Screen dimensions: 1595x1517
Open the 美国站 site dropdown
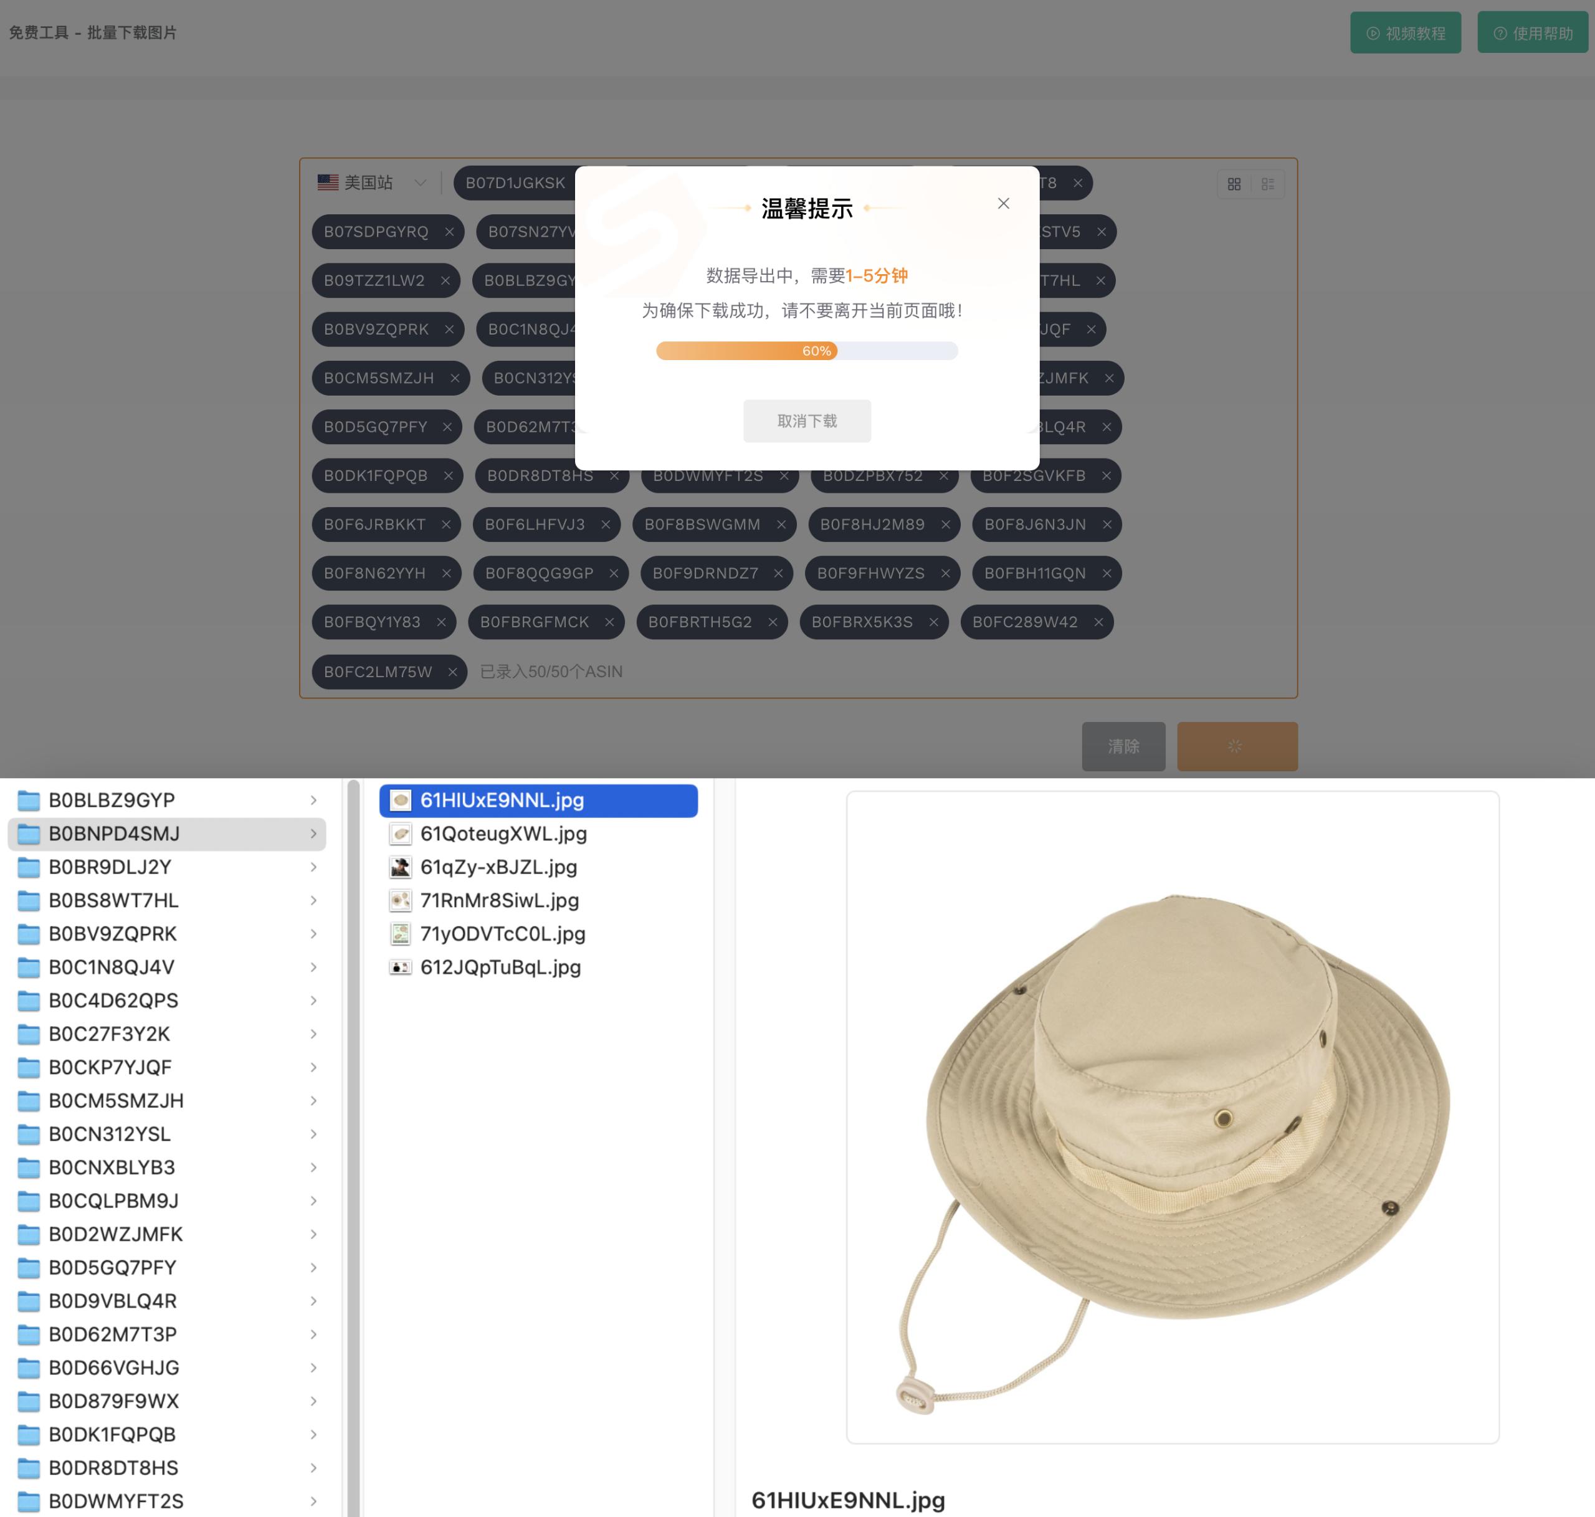(372, 183)
